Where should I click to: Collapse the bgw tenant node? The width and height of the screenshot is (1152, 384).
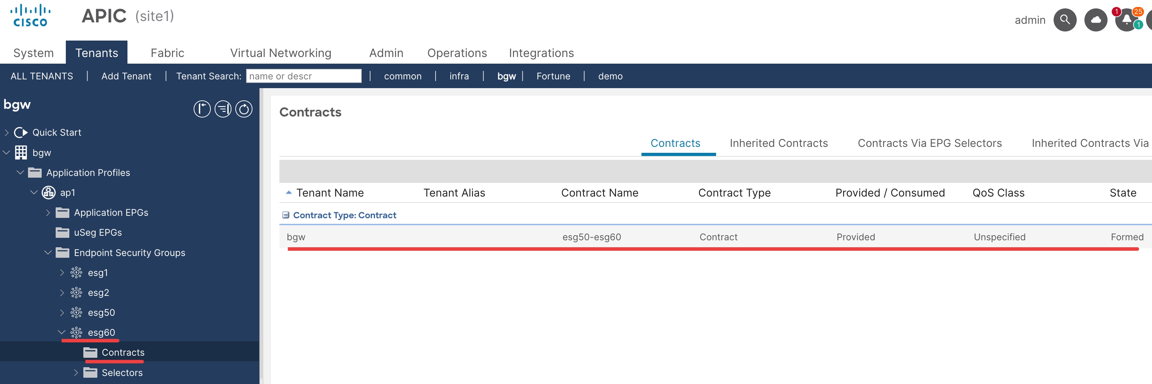coord(7,153)
